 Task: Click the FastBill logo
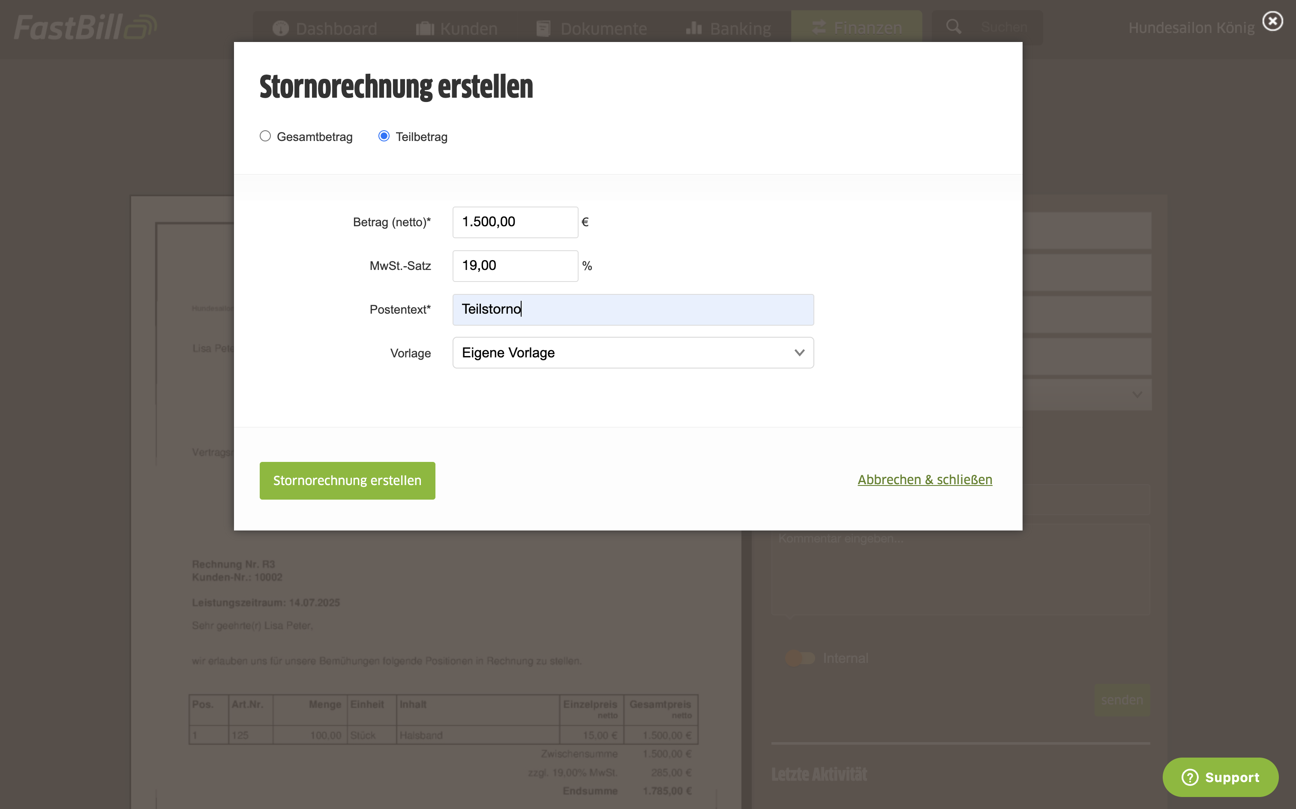84,27
